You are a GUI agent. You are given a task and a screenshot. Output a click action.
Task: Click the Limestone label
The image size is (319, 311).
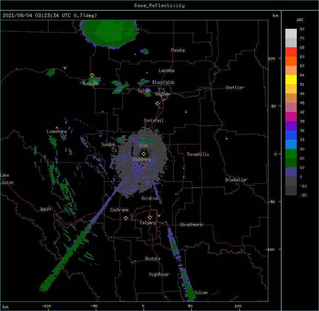point(57,131)
